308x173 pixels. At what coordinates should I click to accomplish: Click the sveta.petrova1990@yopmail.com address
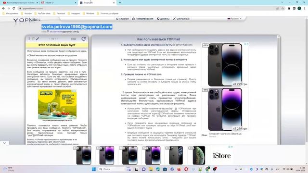coord(77,27)
